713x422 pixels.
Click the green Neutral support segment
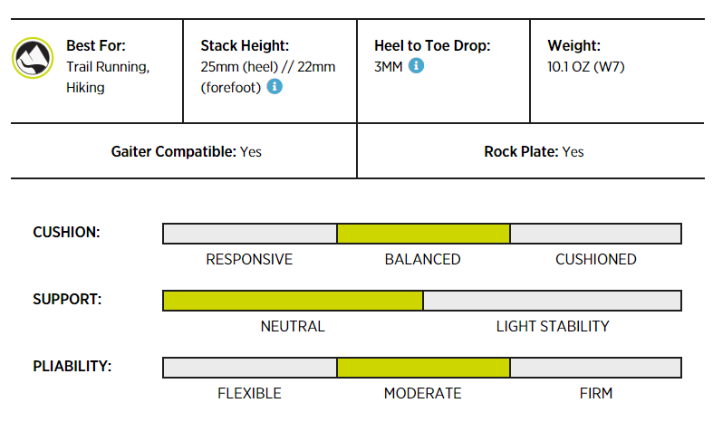click(x=293, y=301)
